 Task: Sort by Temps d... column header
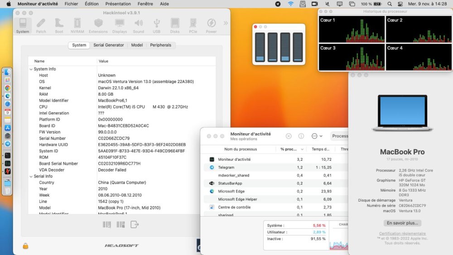pyautogui.click(x=320, y=149)
